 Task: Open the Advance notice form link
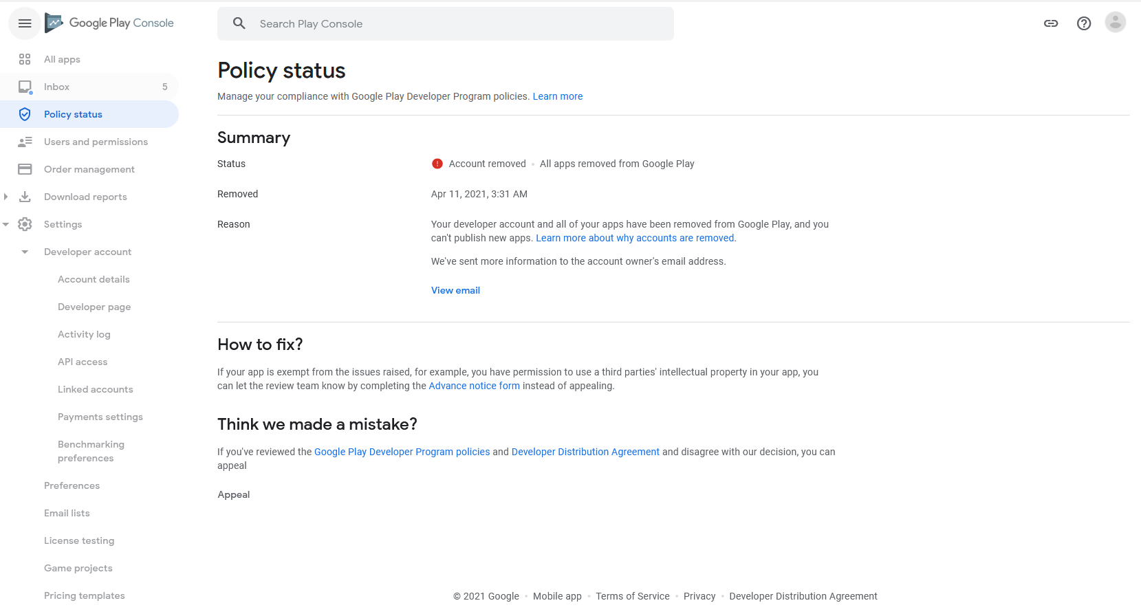474,386
